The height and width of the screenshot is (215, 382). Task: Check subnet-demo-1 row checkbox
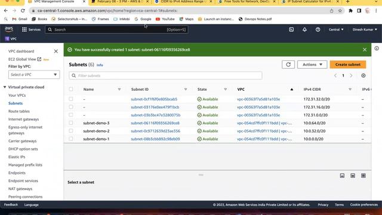[71, 139]
